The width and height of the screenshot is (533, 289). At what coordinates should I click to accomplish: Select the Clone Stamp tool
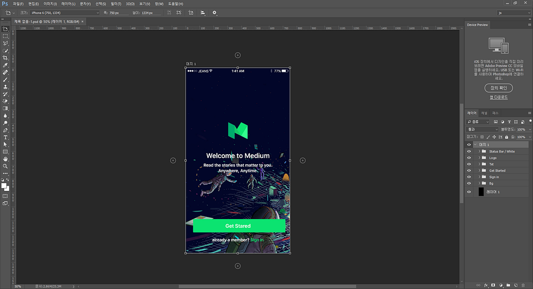[5, 87]
